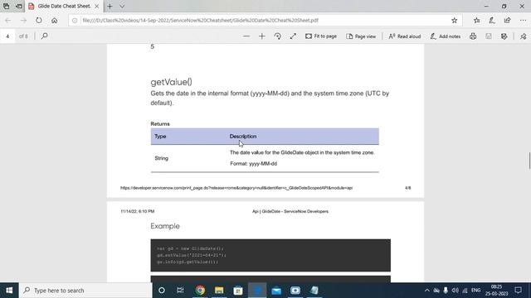531x298 pixels.
Task: Go to the home page
Action: pyautogui.click(x=54, y=20)
